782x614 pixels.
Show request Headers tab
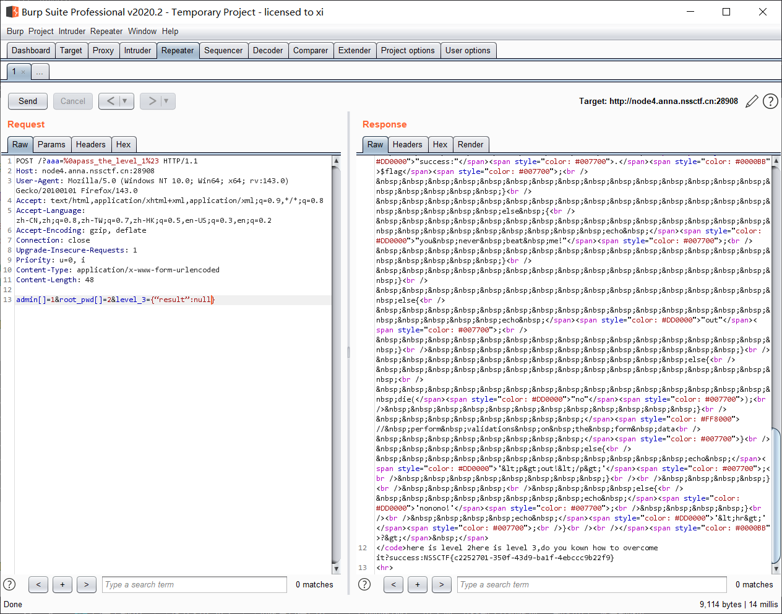point(90,144)
